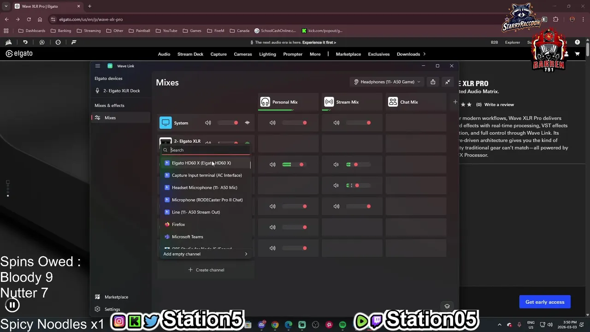Expand the Add empty channel submenu

tap(206, 254)
